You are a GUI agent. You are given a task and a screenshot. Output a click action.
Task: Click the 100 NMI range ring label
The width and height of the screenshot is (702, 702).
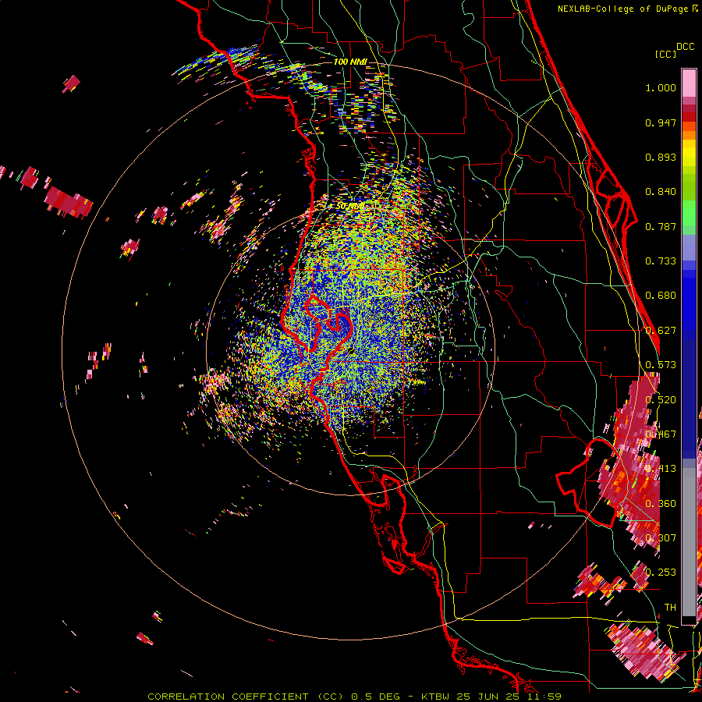pos(350,62)
